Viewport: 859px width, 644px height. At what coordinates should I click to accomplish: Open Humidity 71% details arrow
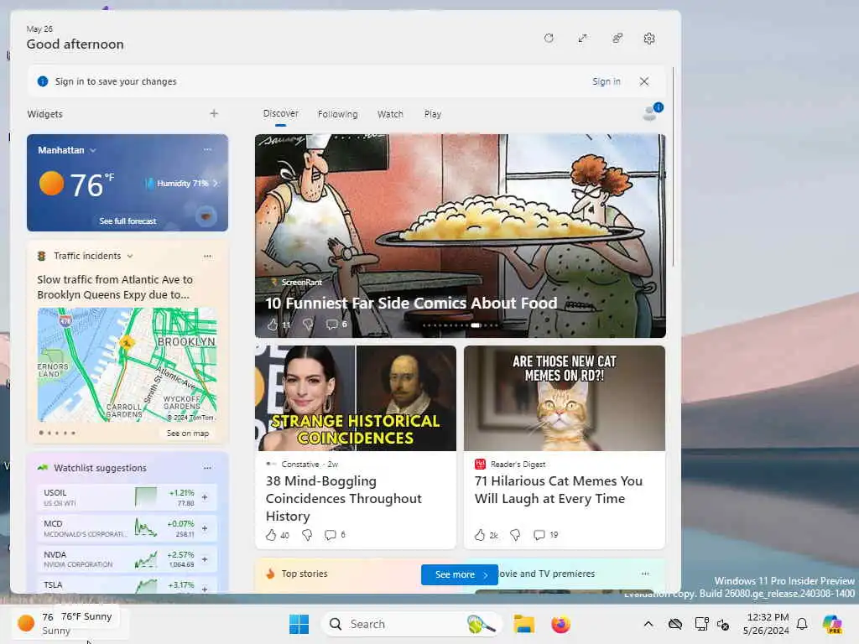click(216, 183)
